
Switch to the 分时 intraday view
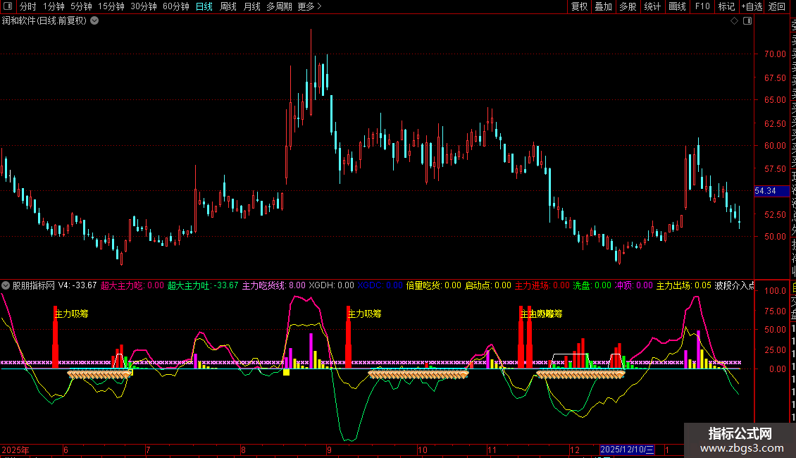[x=27, y=6]
